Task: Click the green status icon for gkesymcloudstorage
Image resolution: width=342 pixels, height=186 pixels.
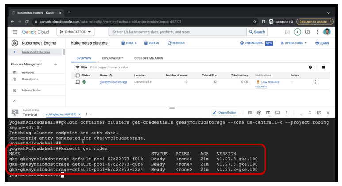Action: coord(84,82)
